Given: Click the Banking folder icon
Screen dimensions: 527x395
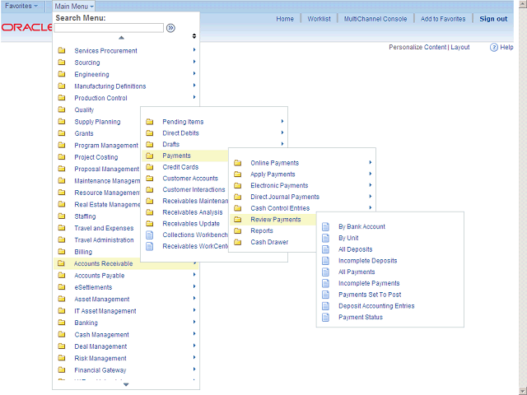Looking at the screenshot, I should pyautogui.click(x=62, y=323).
